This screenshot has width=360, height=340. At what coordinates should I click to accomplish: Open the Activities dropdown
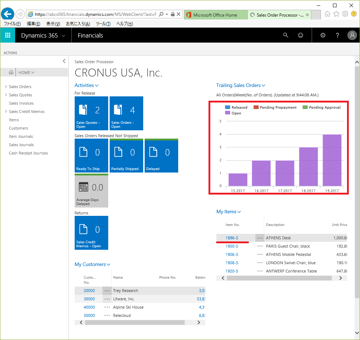[x=86, y=85]
